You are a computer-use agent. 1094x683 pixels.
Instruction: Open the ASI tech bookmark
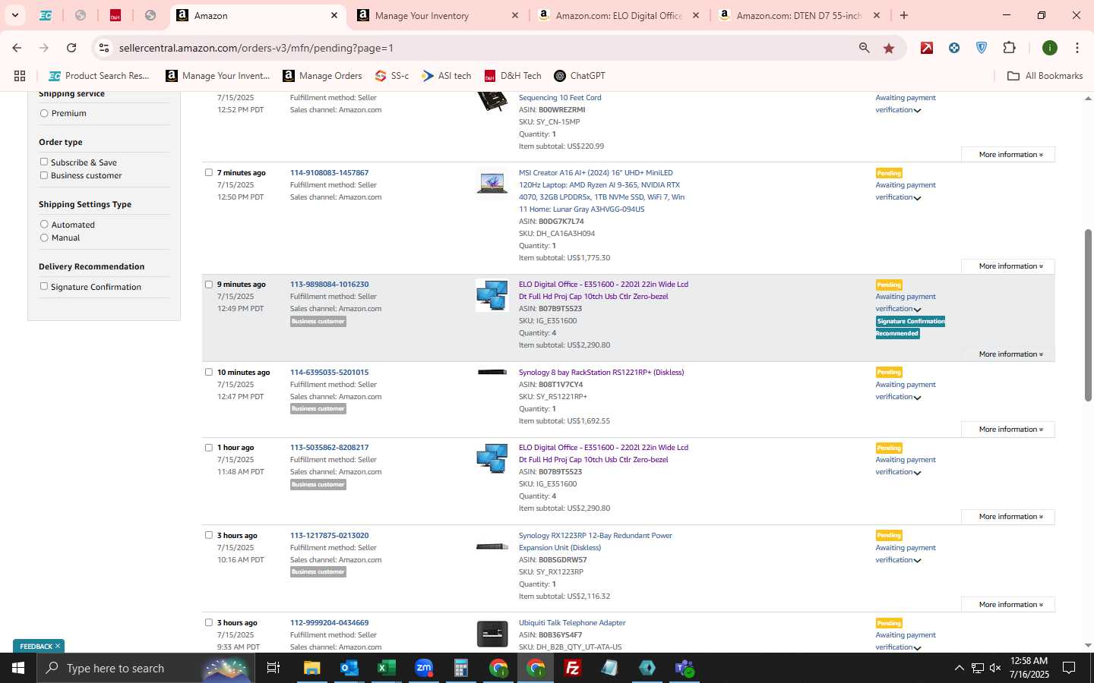click(x=447, y=76)
